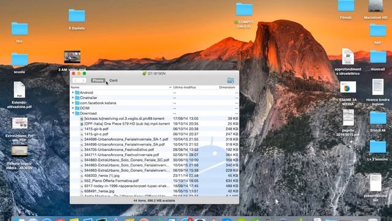The height and width of the screenshot is (221, 392).
Task: Select the Android folder row
Action: [x=154, y=93]
